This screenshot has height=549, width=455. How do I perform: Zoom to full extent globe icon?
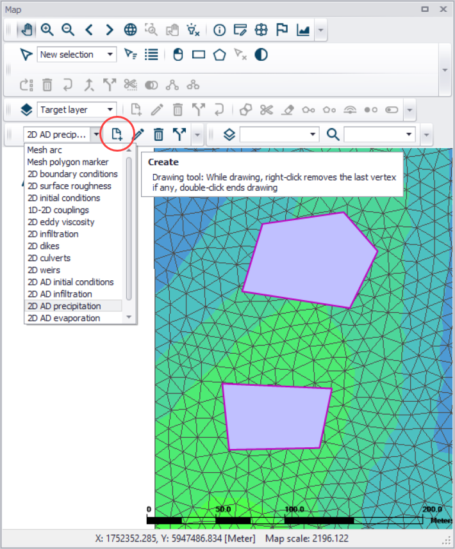(130, 30)
